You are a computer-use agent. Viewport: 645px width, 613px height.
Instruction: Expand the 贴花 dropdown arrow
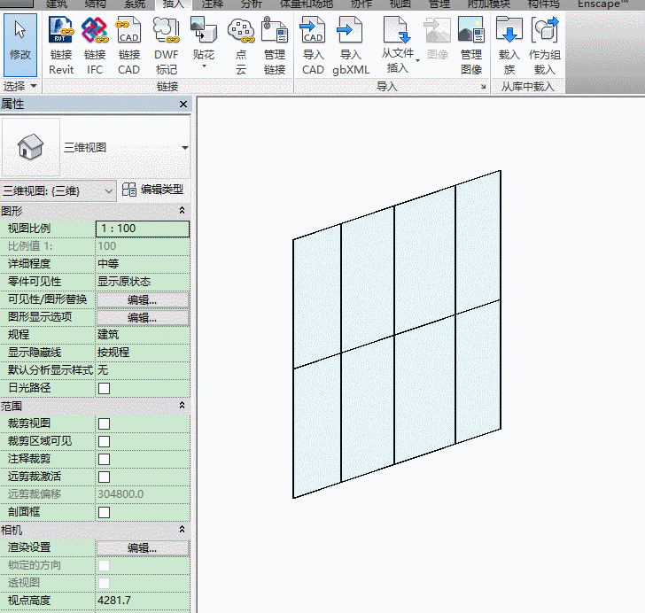204,66
